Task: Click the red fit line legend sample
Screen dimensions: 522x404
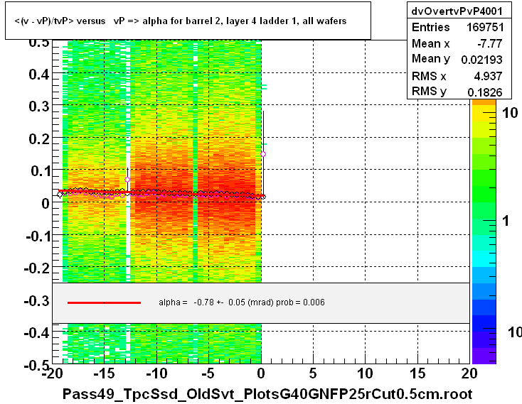Action: [105, 302]
